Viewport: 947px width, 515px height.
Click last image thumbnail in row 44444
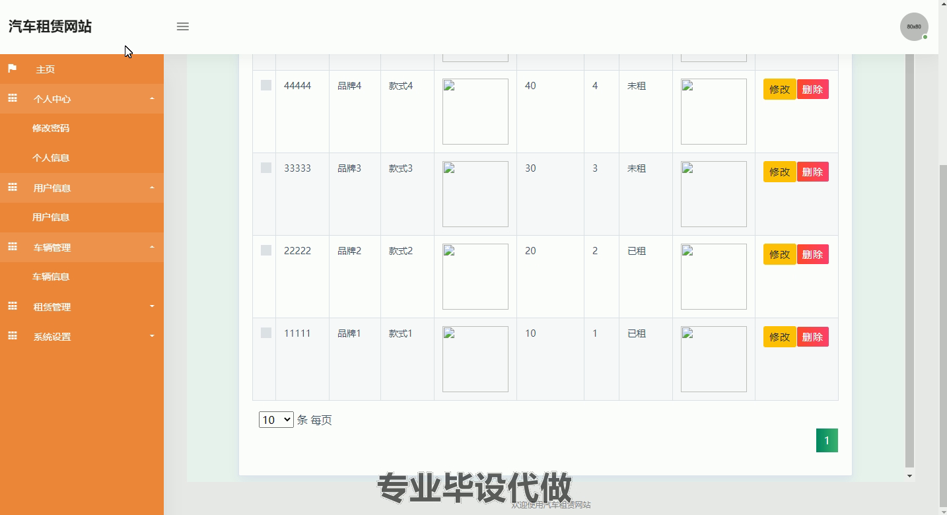714,112
